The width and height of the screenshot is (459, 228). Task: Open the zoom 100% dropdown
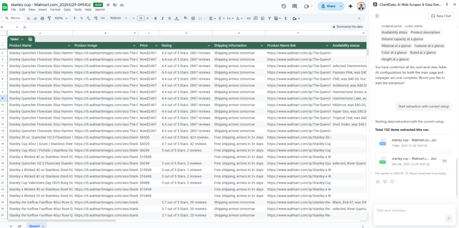61,18
